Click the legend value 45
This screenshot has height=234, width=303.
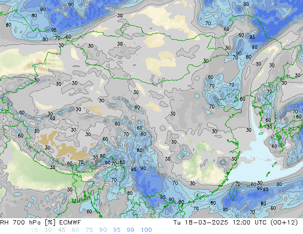62,230
